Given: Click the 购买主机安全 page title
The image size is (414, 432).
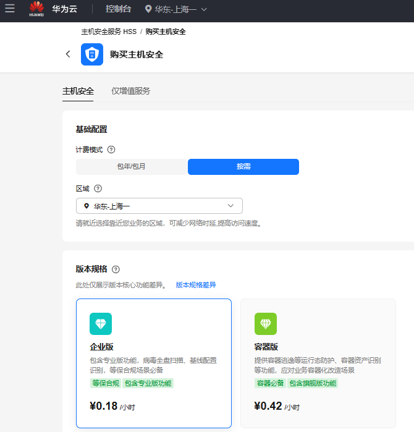Looking at the screenshot, I should 137,54.
